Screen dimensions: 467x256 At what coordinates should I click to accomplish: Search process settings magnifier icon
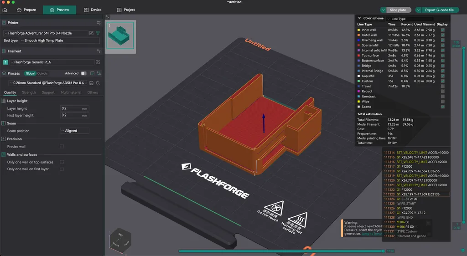pyautogui.click(x=98, y=83)
